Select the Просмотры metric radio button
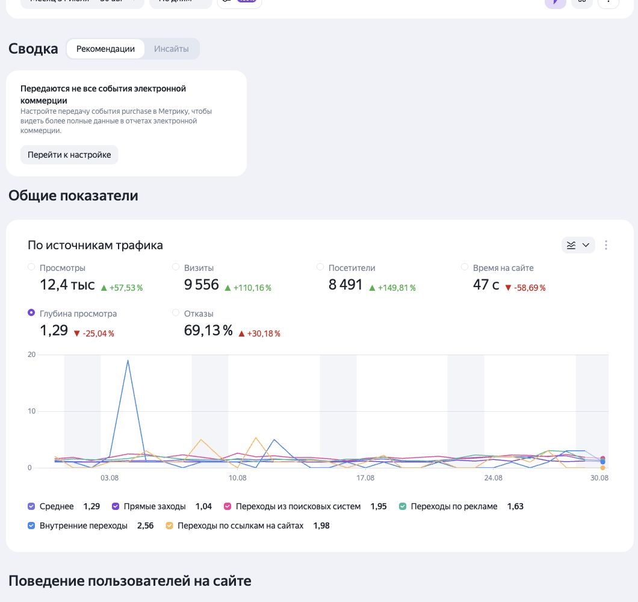638x602 pixels. coord(31,267)
